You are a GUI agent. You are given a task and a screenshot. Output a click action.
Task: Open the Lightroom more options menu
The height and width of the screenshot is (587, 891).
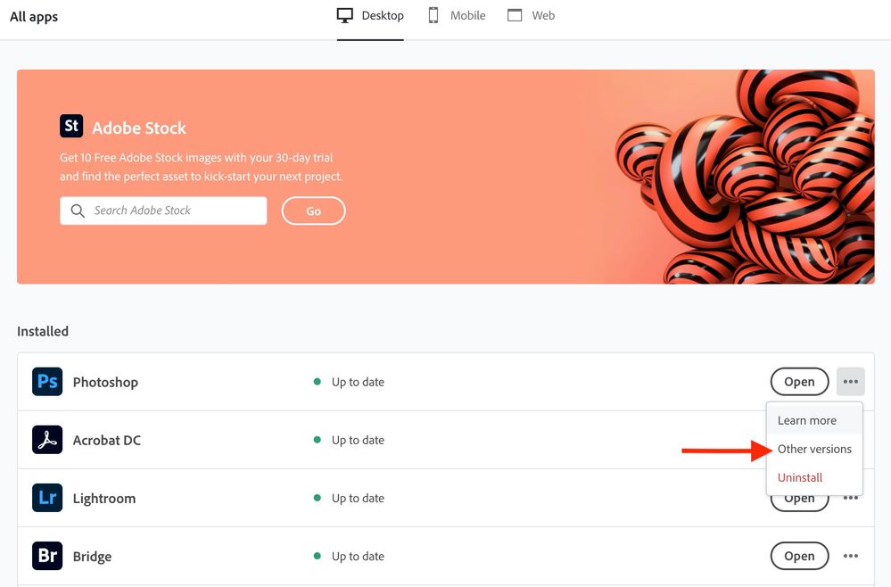(x=850, y=499)
